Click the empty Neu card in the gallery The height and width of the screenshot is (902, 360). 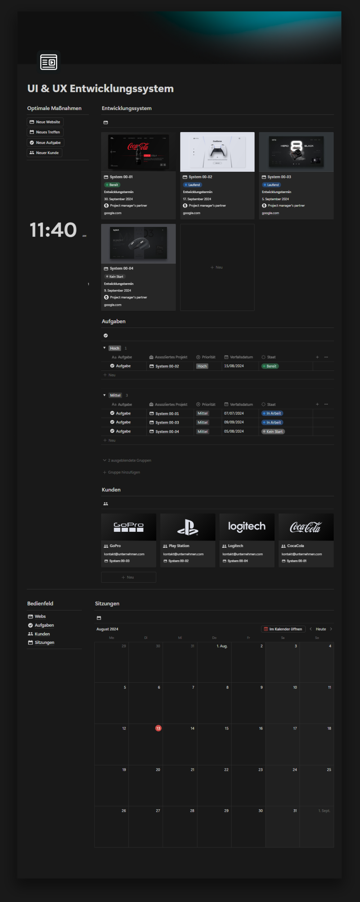[217, 267]
